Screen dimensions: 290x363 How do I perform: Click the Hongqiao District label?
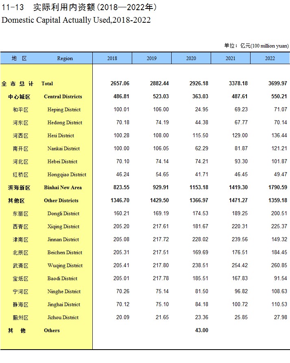[67, 175]
